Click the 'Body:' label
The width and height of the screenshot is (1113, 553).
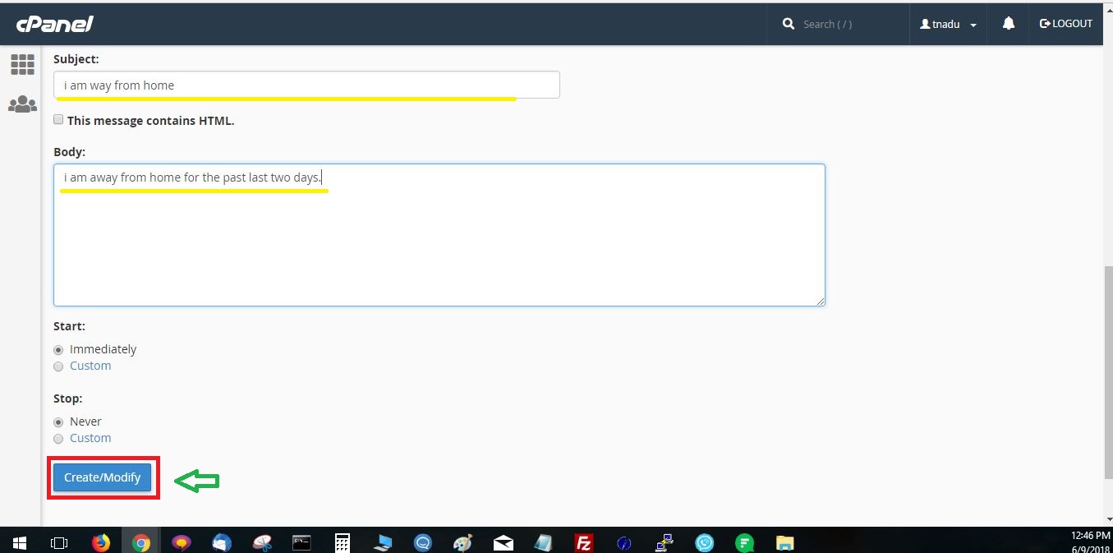point(69,152)
